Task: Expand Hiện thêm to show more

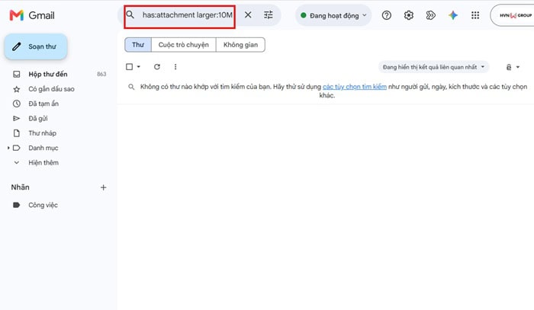Action: [43, 163]
